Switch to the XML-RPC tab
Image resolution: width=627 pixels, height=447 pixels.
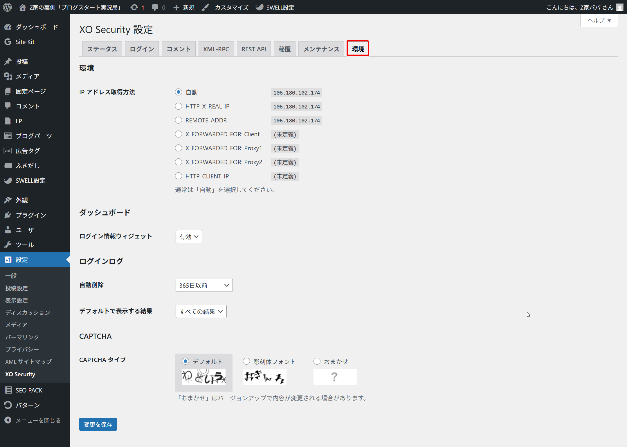pos(216,49)
